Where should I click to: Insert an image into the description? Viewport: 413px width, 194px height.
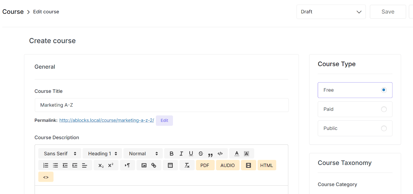click(x=144, y=165)
